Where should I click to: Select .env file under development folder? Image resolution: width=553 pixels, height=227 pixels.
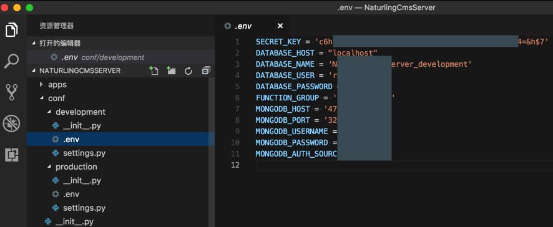pos(121,139)
